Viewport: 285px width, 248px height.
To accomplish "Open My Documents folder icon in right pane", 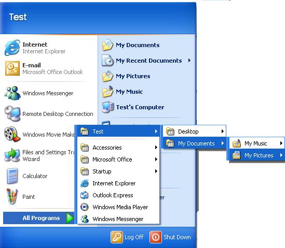I will 107,45.
